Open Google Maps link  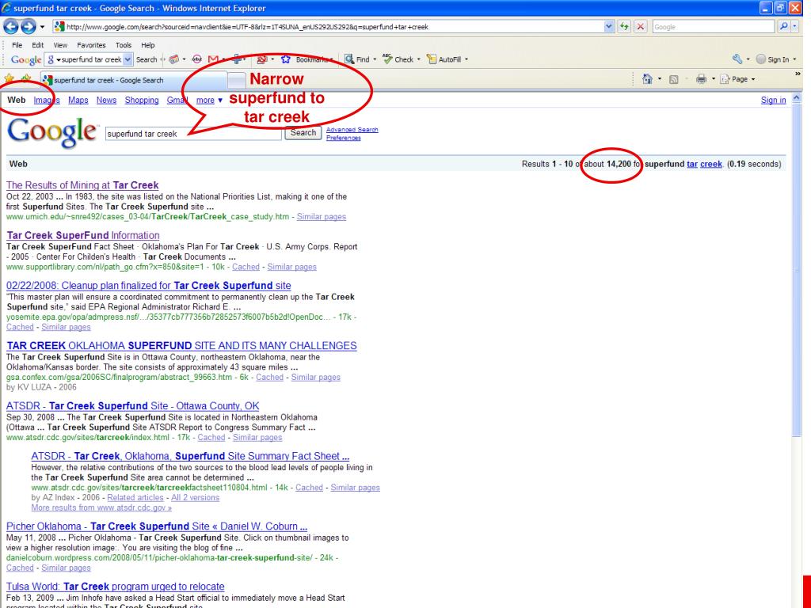click(x=78, y=101)
